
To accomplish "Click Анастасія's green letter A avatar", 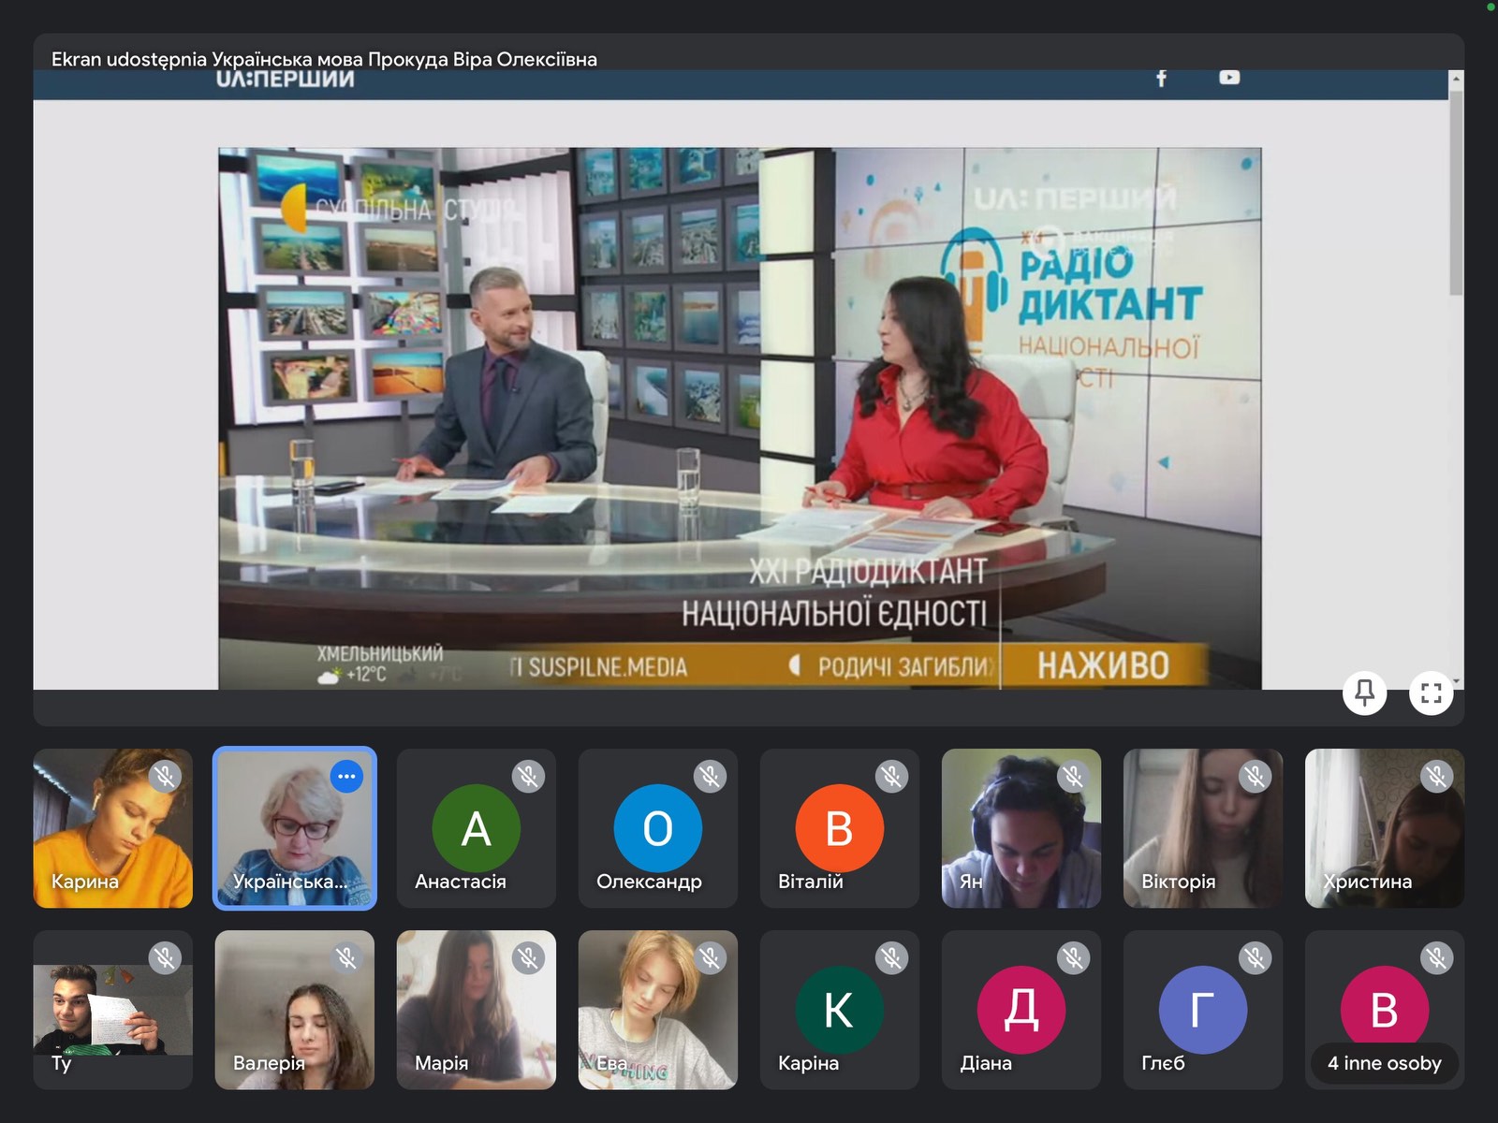I will coord(476,828).
